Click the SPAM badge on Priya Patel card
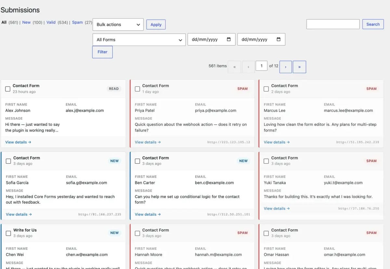This screenshot has height=269, width=390. pyautogui.click(x=242, y=89)
